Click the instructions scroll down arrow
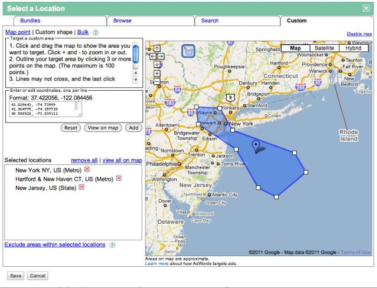 click(x=136, y=80)
